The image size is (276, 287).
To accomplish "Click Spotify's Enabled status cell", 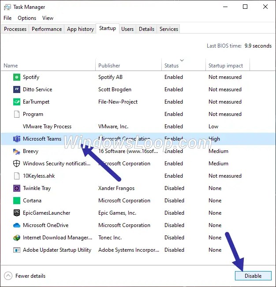I will 174,77.
